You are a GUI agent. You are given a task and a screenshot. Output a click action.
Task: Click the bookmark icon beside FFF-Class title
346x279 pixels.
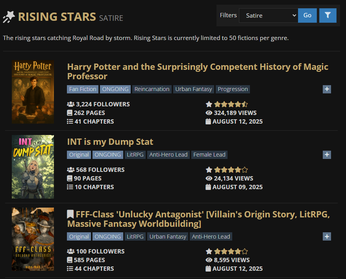pyautogui.click(x=70, y=214)
